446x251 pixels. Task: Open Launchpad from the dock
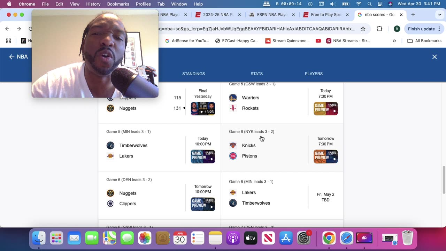pos(56,238)
